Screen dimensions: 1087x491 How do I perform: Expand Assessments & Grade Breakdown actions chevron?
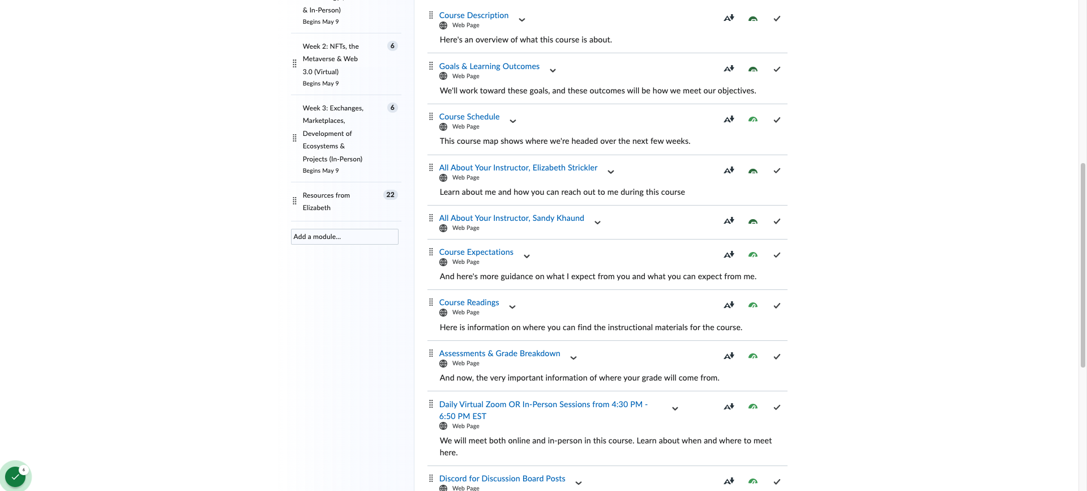574,358
